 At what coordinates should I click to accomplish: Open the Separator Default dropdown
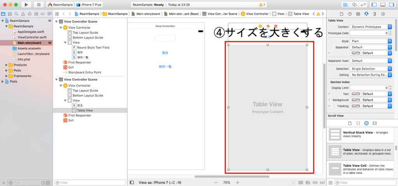click(371, 47)
